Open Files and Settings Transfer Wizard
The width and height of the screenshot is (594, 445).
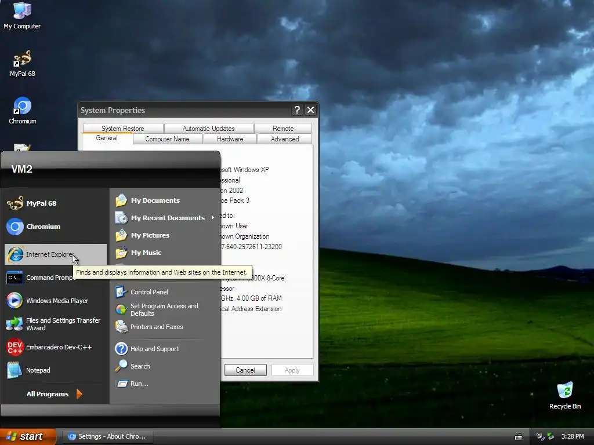pyautogui.click(x=55, y=324)
